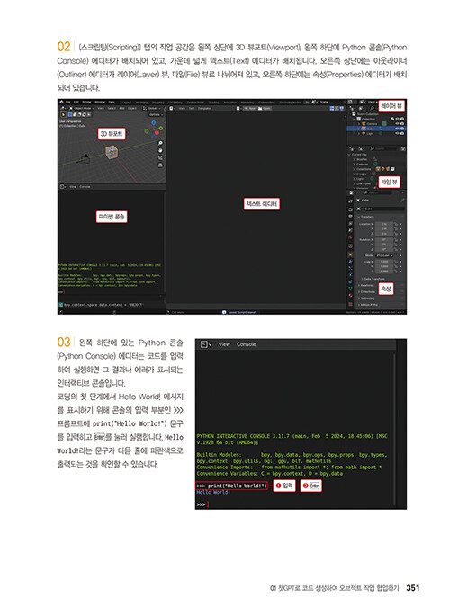Open the green Object Data properties tab

point(350,289)
